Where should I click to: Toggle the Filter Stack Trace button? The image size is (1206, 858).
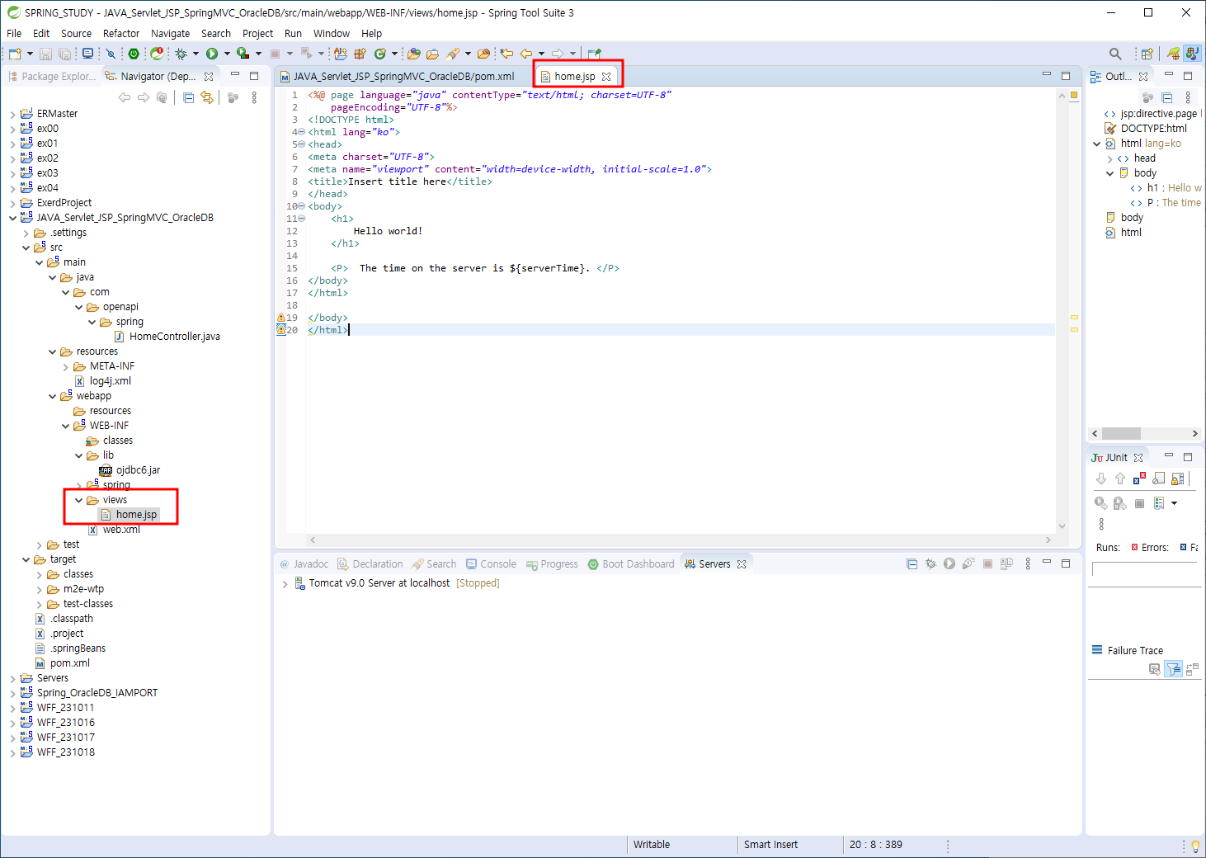coord(1173,669)
